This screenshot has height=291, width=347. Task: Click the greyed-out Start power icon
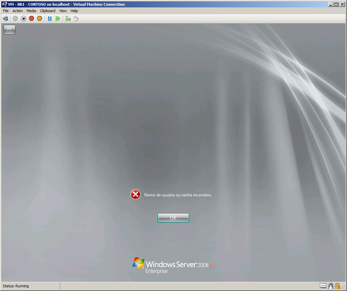(15, 19)
